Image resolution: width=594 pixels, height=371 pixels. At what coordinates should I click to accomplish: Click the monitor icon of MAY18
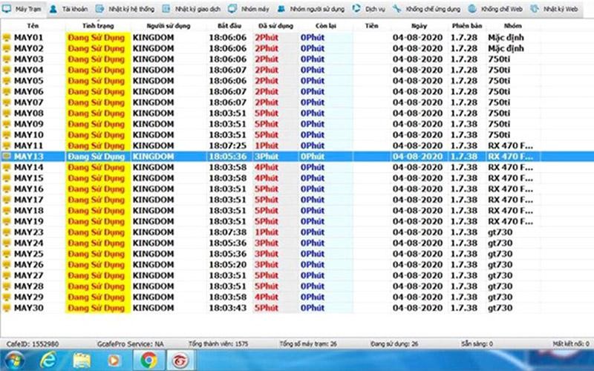pyautogui.click(x=7, y=211)
